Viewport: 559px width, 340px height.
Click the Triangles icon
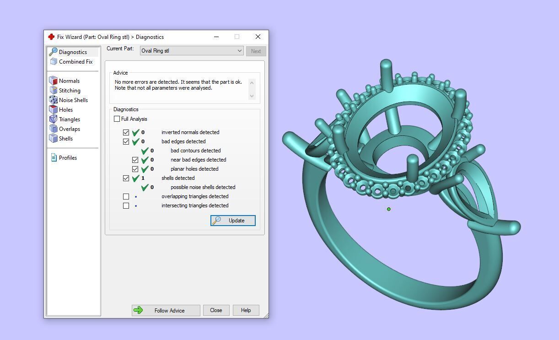(53, 119)
